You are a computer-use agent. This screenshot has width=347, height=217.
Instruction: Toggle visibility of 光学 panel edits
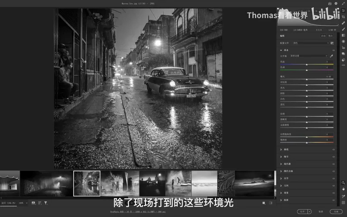coord(333,179)
